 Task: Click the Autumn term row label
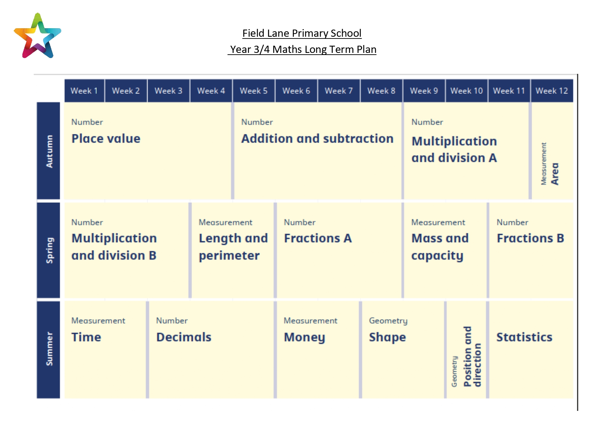(49, 151)
